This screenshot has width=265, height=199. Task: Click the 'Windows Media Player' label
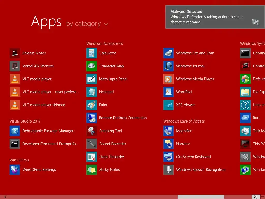click(195, 79)
